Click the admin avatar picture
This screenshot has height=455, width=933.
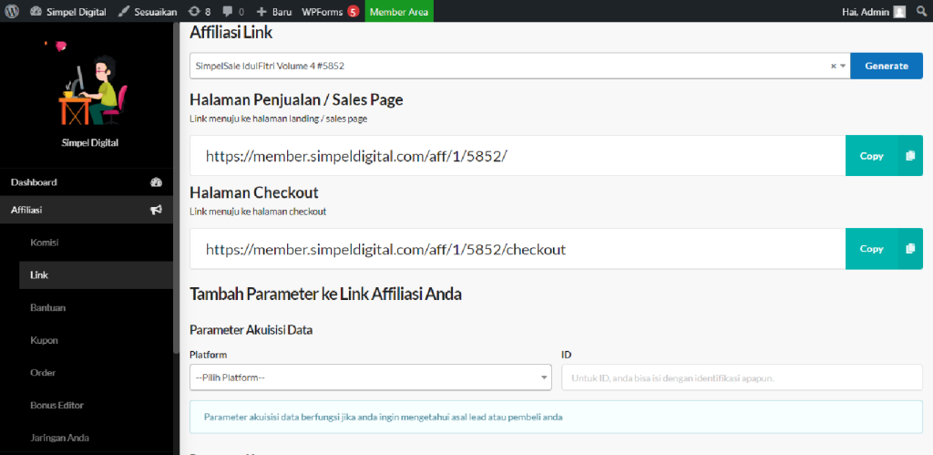pyautogui.click(x=899, y=11)
